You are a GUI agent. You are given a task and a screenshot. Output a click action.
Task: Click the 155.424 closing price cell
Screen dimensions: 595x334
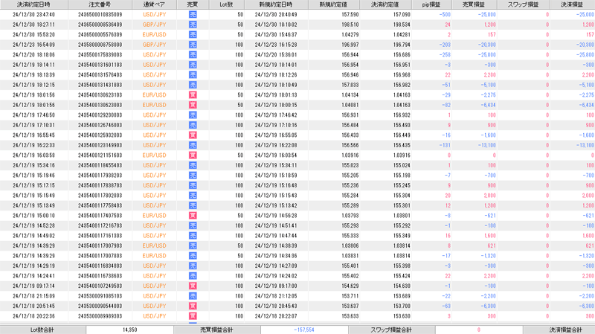pos(402,276)
